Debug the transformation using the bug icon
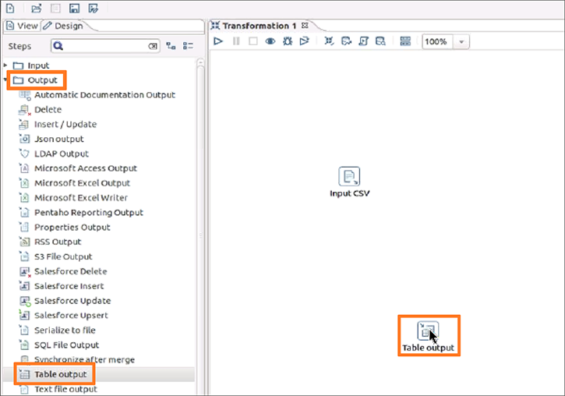The image size is (565, 396). pos(288,41)
